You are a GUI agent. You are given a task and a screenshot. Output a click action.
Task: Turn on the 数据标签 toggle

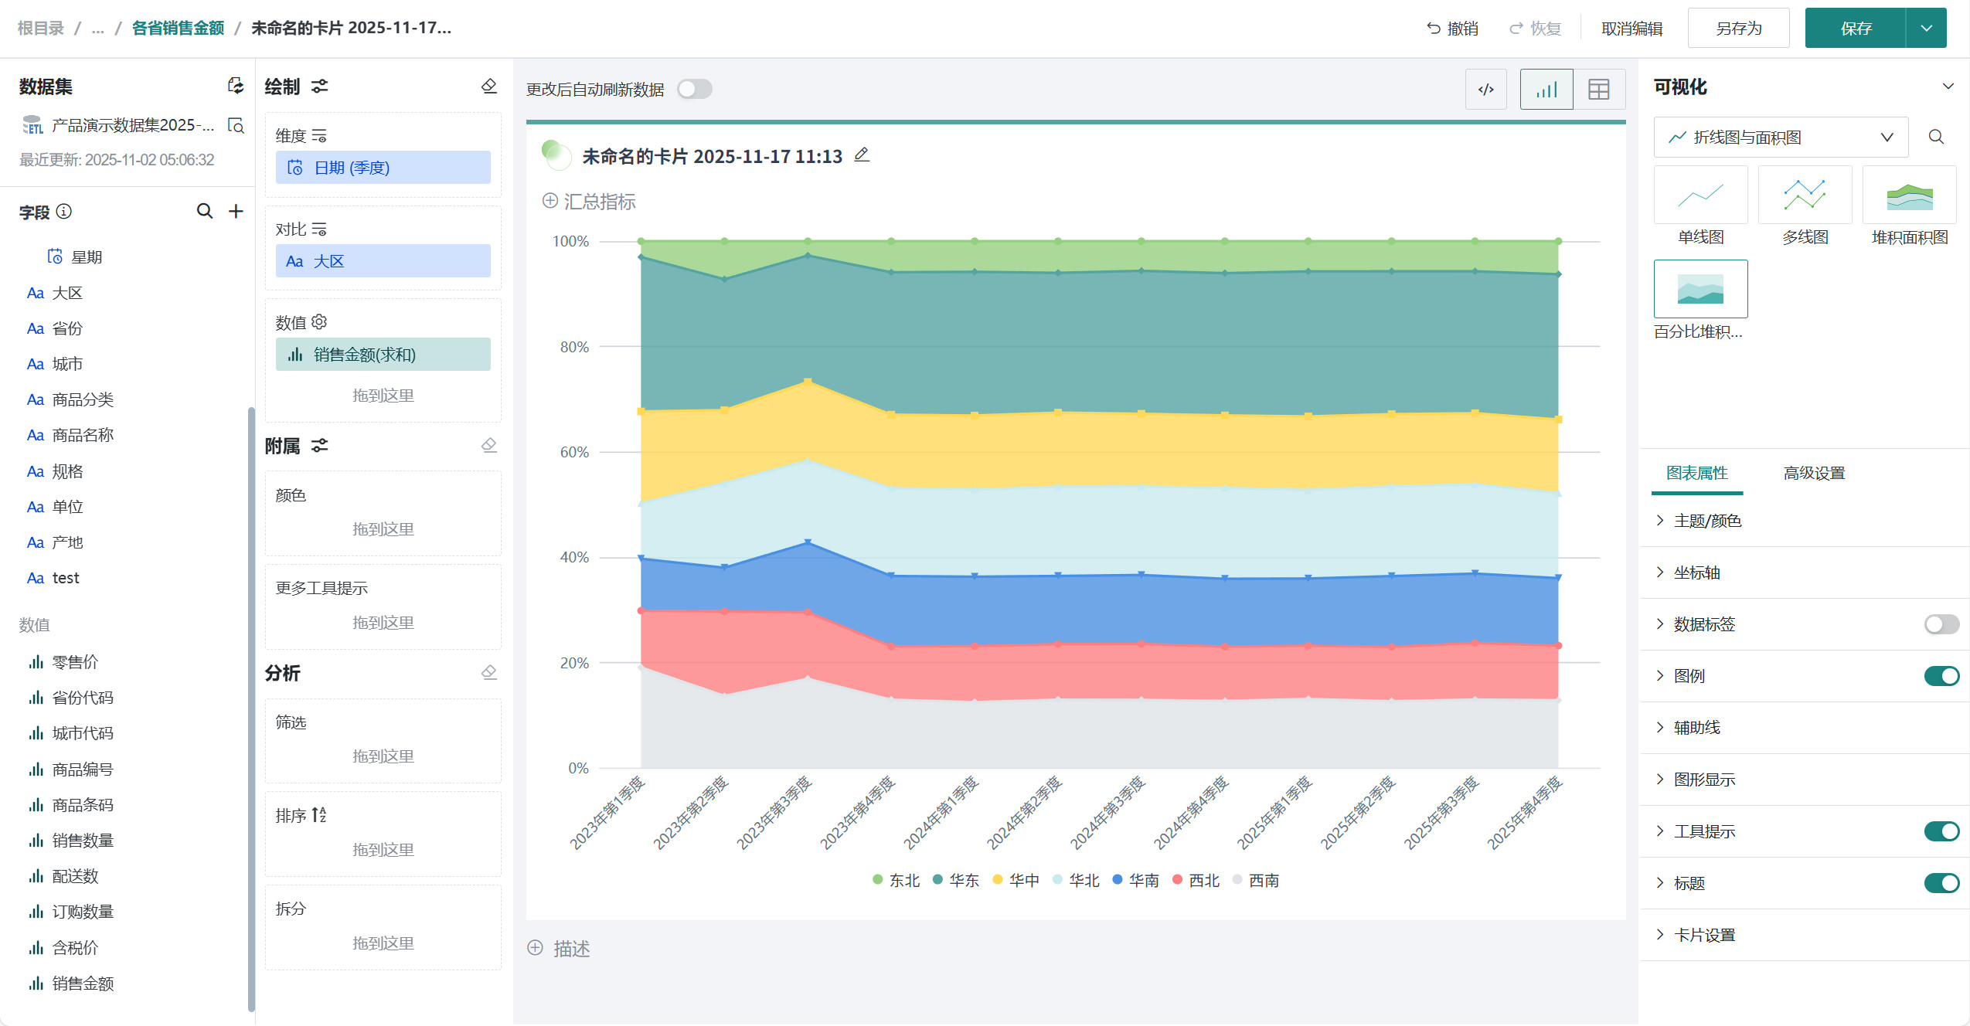1941,623
